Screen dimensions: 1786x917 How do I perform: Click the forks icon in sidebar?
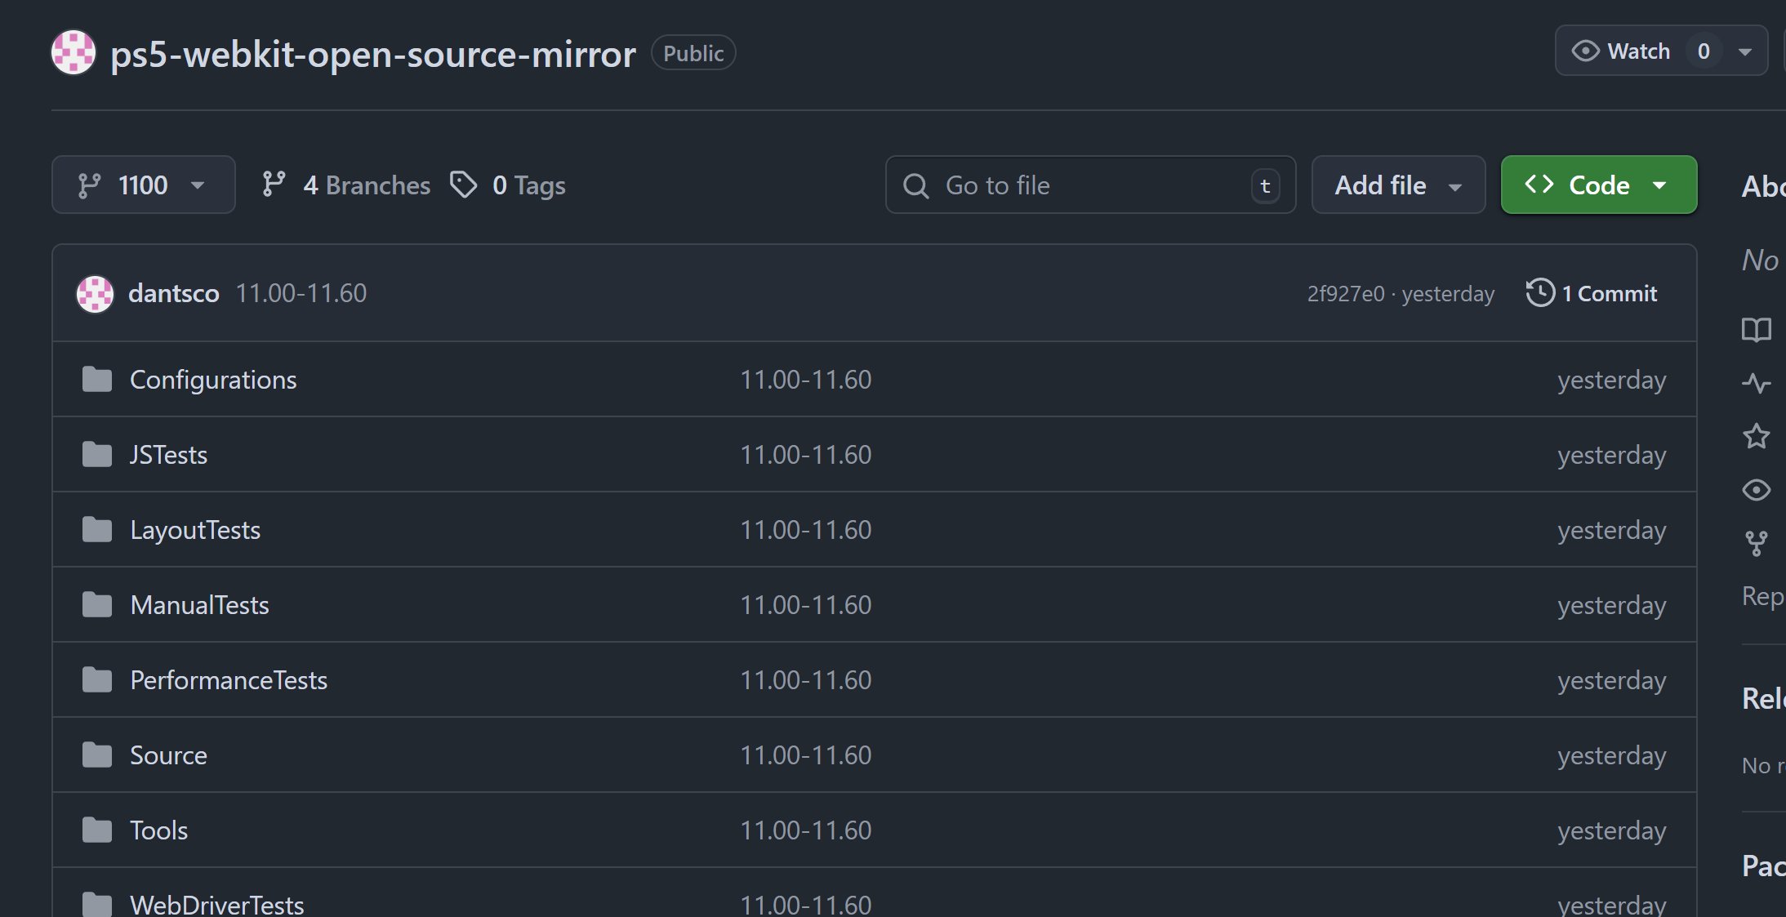[x=1757, y=543]
